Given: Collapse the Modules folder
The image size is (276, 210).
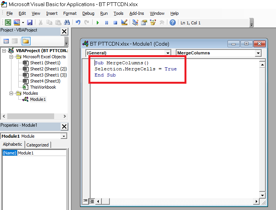Looking at the screenshot, I should pos(11,93).
